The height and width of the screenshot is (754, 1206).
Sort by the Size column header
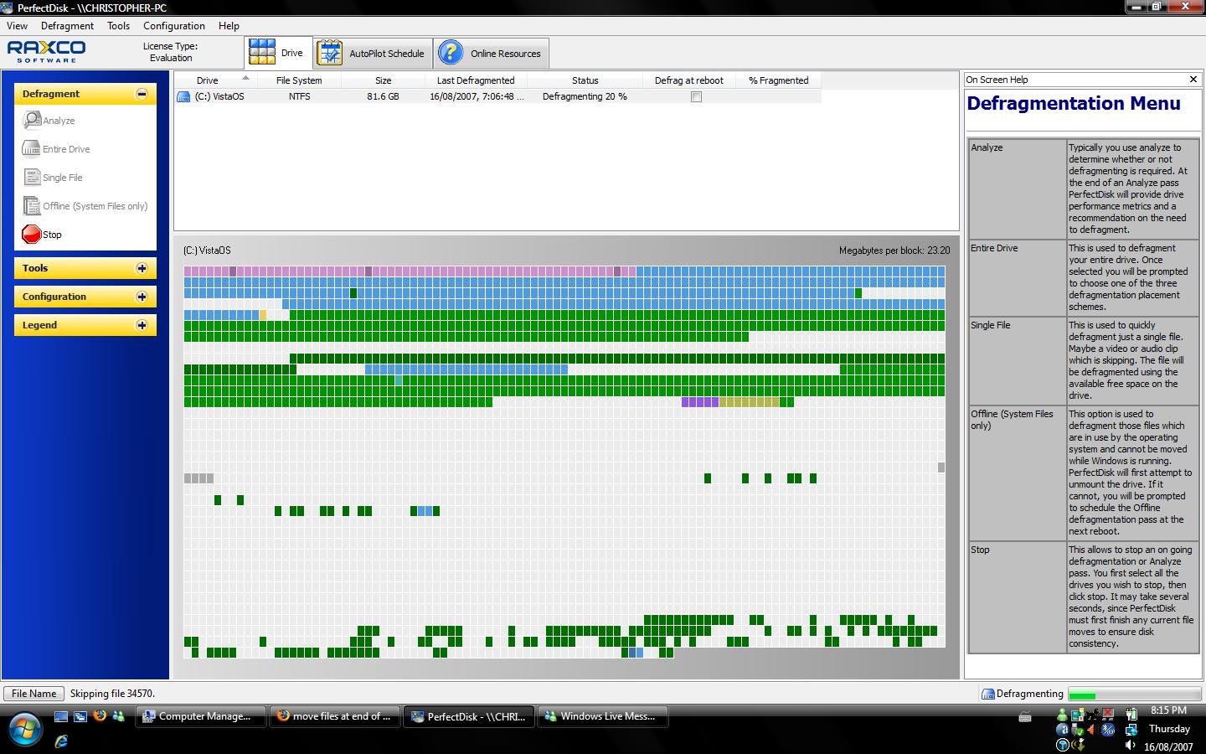pos(384,80)
